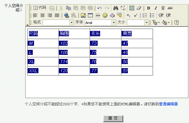This screenshot has height=123, width=189.
Task: Increase the indent
Action: 168,15
